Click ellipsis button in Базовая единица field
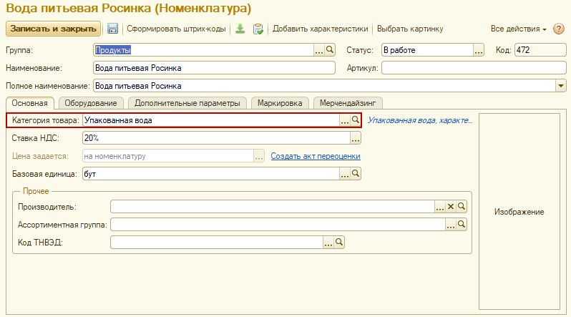Screen dimensions: 571x317 (x=344, y=174)
